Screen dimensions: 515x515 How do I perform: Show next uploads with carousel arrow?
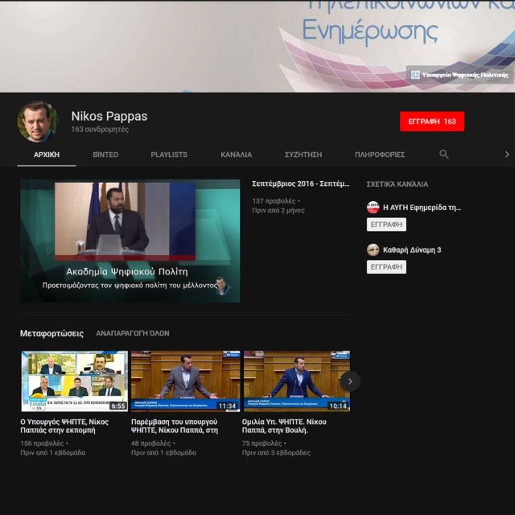[x=350, y=381]
